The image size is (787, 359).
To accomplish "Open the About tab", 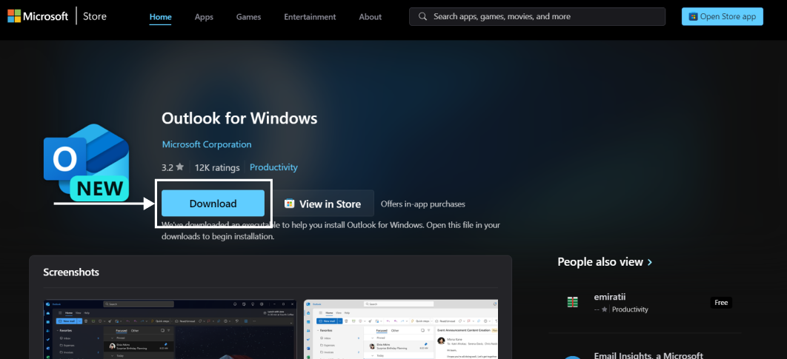I will tap(370, 16).
